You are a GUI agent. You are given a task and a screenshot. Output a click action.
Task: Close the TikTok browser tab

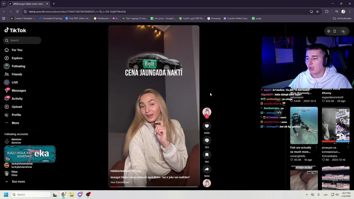pyautogui.click(x=47, y=4)
